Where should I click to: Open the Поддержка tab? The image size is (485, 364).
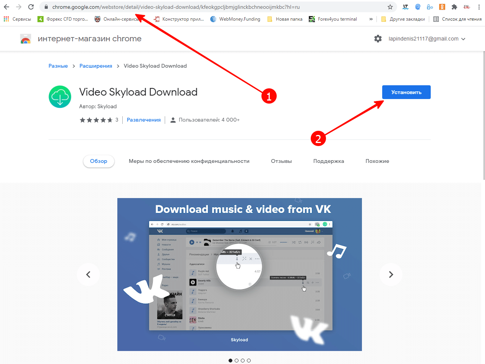pos(328,161)
